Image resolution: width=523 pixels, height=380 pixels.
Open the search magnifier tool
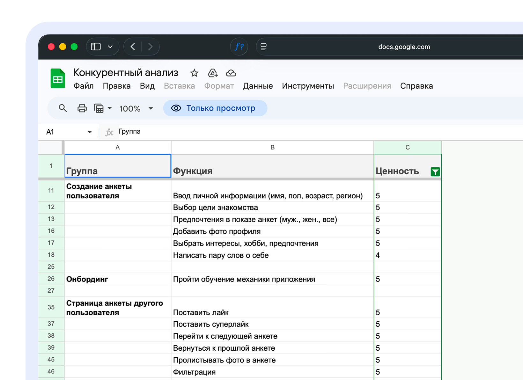[x=63, y=108]
